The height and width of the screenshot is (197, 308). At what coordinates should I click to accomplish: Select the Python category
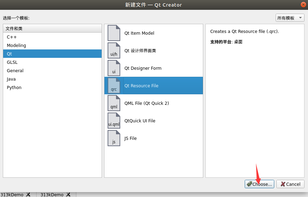52,88
